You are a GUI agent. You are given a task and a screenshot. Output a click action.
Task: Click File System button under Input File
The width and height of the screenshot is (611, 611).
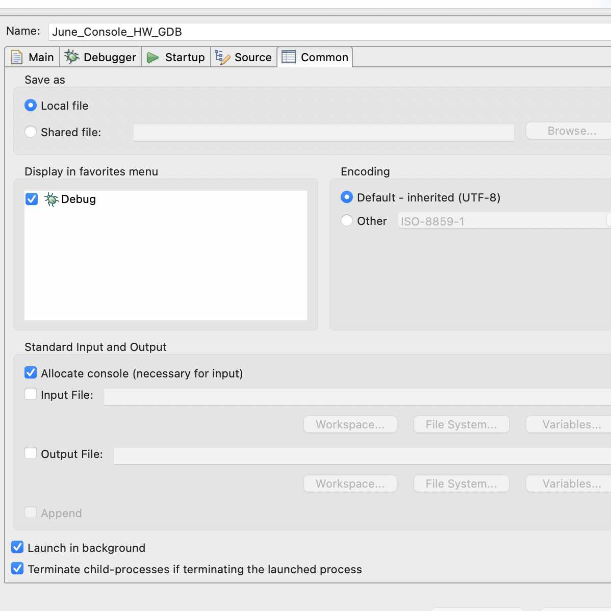tap(462, 424)
